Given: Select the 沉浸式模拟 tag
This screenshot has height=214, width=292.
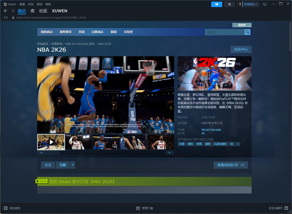Looking at the screenshot, I should (x=220, y=144).
